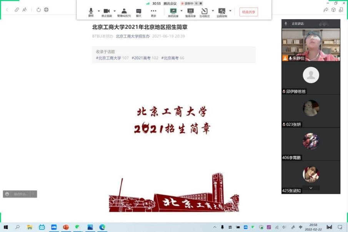Pause the screen sharing
Screen dimensions: 348x232
pyautogui.click(x=190, y=12)
